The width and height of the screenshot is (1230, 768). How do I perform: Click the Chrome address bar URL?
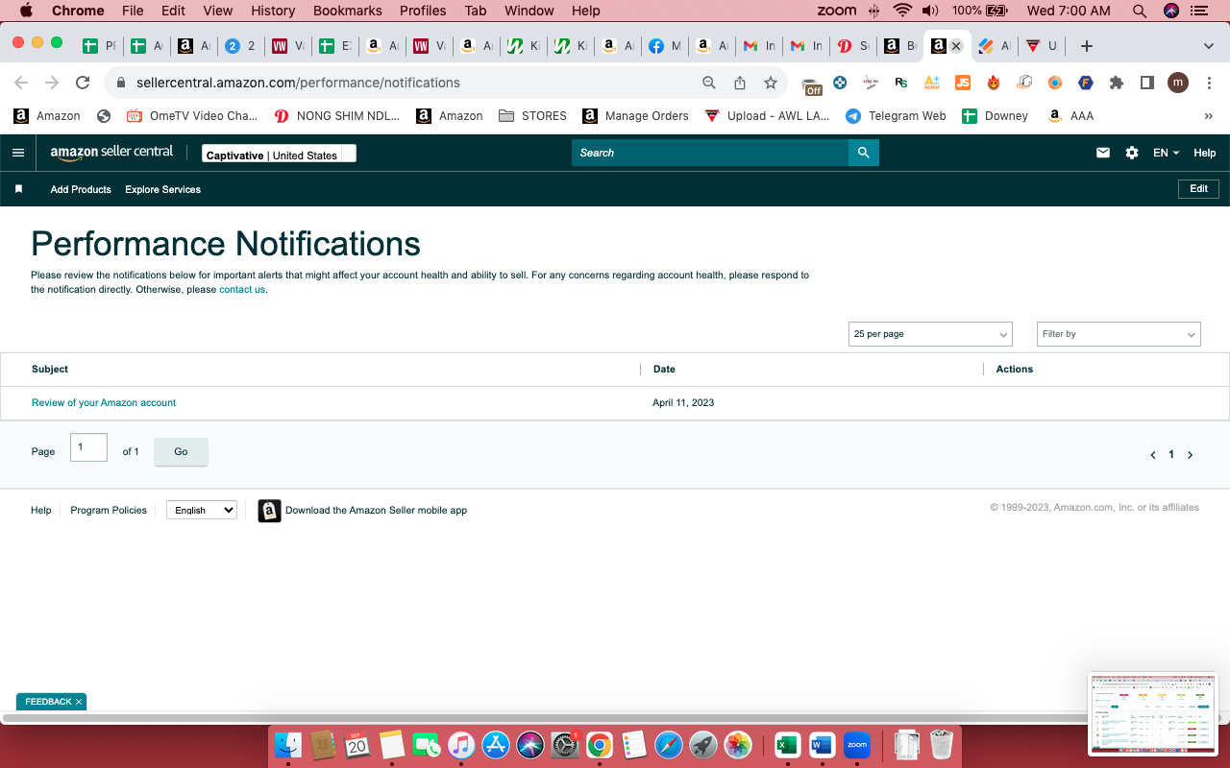pyautogui.click(x=298, y=83)
